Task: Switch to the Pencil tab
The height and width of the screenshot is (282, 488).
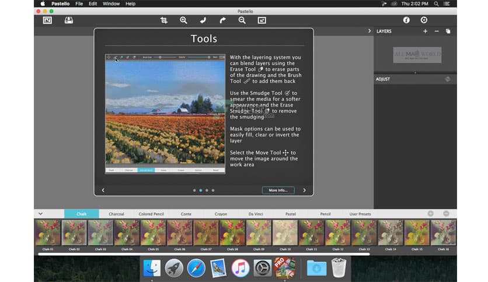Action: [x=326, y=214]
